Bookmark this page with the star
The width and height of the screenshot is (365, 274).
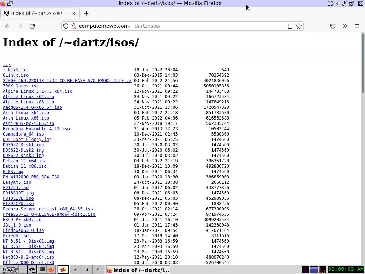click(x=299, y=26)
